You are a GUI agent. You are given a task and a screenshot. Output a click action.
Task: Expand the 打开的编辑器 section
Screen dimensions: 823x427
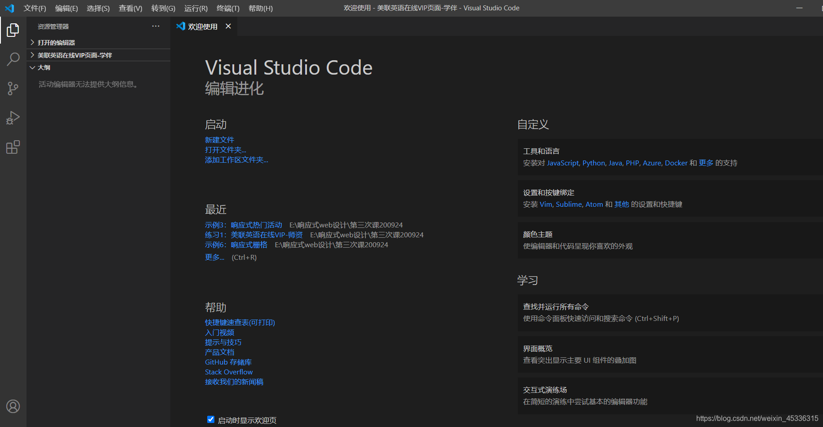[98, 42]
